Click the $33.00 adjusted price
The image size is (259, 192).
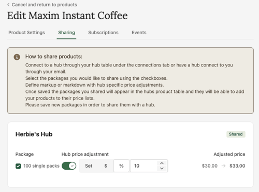(237, 166)
